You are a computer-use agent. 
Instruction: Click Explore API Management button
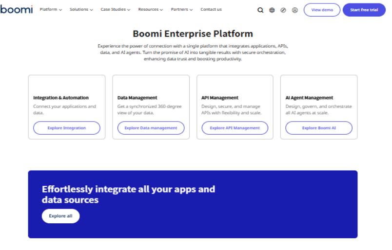(x=235, y=128)
